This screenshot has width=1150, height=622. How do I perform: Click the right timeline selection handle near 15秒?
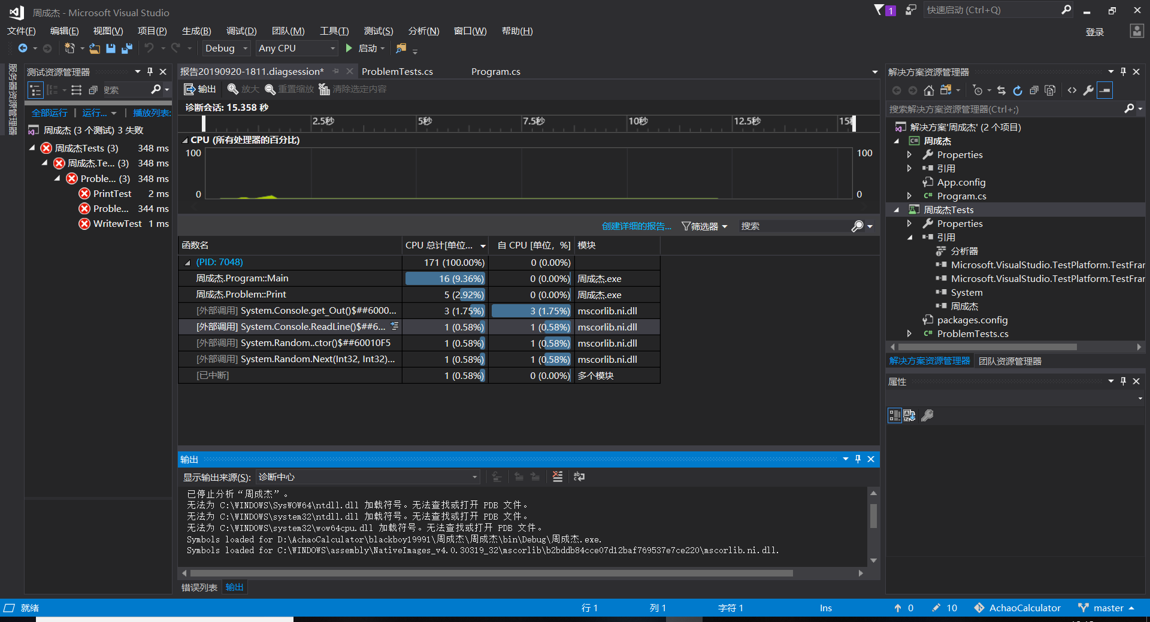pyautogui.click(x=854, y=123)
